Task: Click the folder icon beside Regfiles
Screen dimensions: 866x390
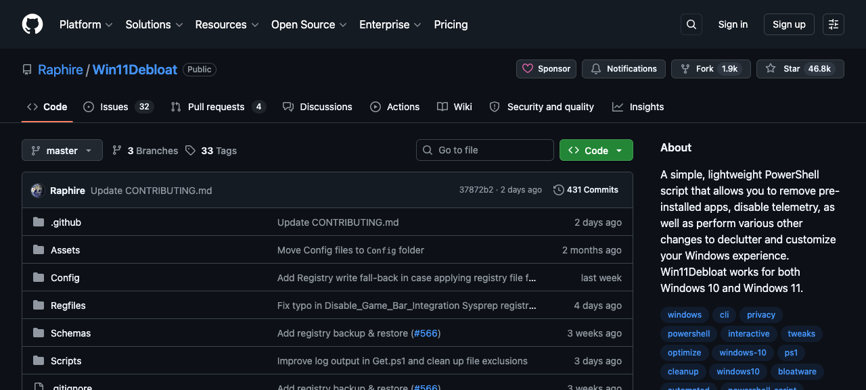Action: [39, 306]
